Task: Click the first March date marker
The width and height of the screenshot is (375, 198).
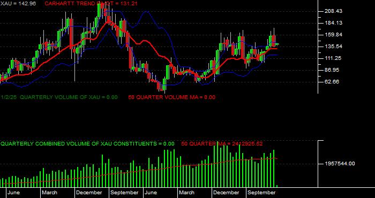Action: point(49,193)
